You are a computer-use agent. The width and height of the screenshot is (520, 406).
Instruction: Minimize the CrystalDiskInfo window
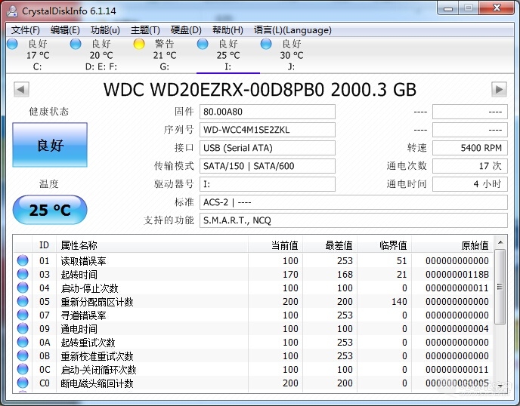pos(448,8)
